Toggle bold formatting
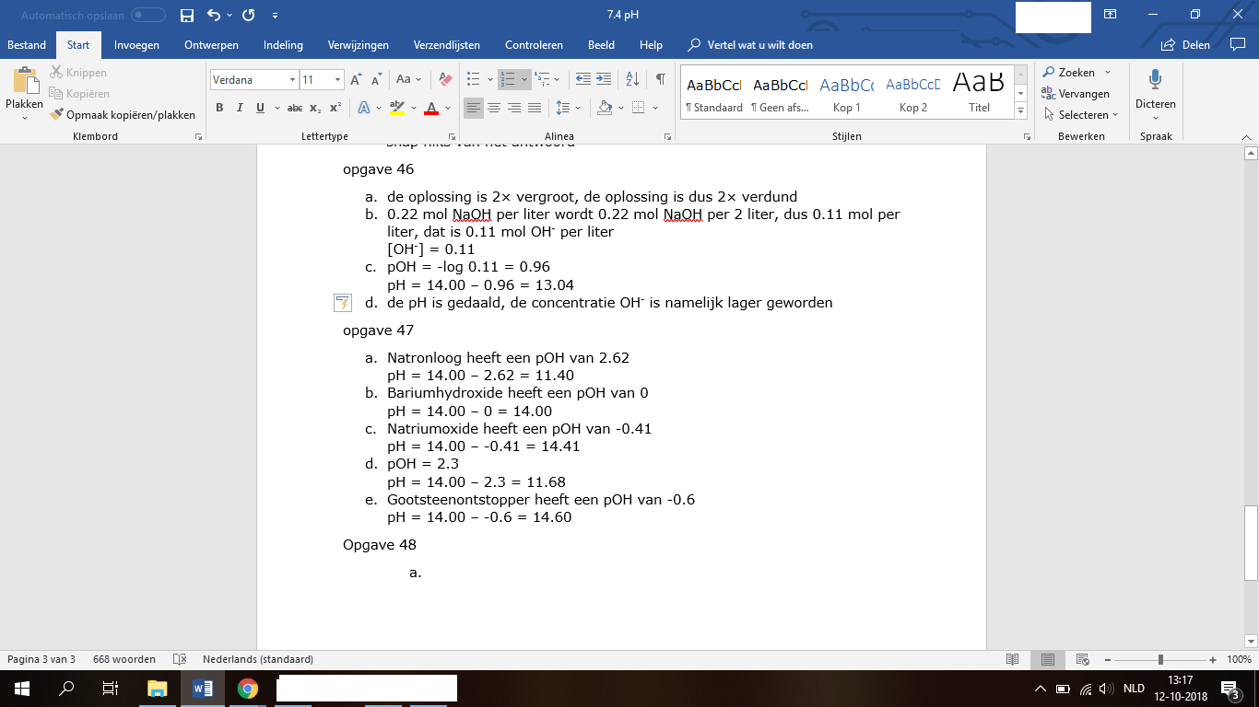Viewport: 1259px width, 707px height. pos(219,108)
